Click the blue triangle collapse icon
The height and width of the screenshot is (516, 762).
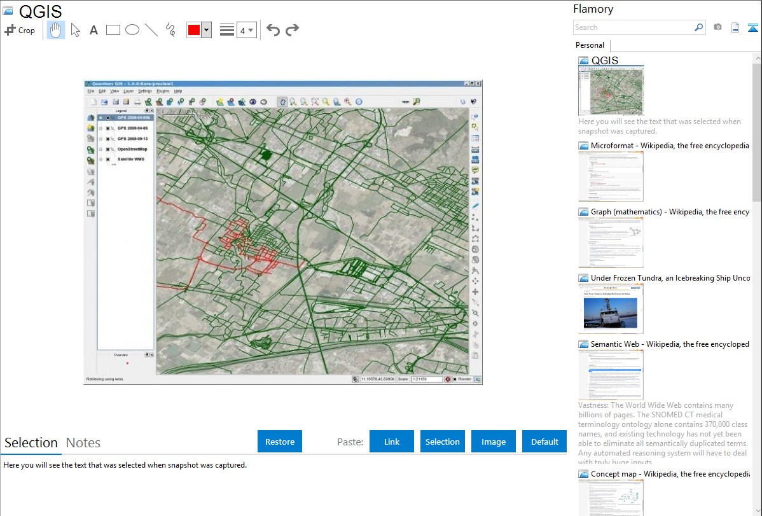[x=752, y=27]
